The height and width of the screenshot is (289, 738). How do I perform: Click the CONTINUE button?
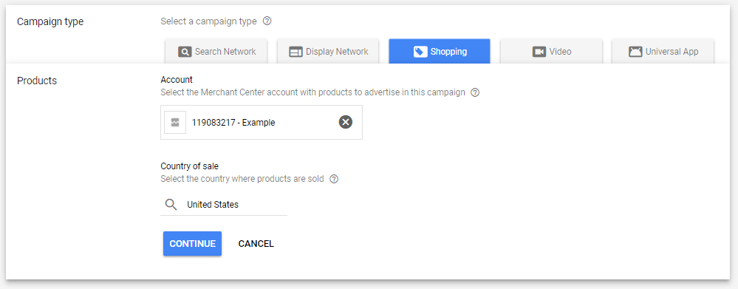pos(193,244)
